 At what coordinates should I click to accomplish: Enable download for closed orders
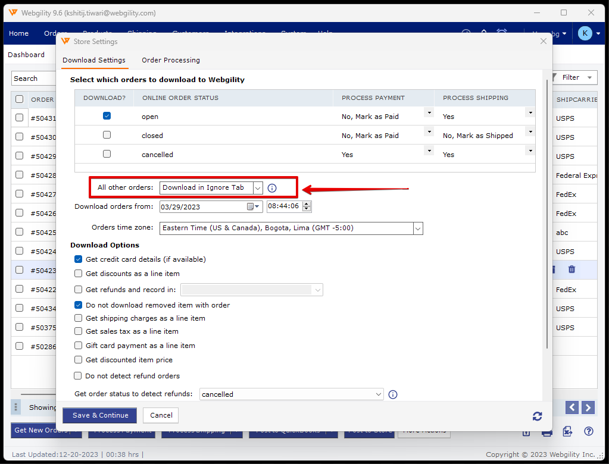pos(107,135)
